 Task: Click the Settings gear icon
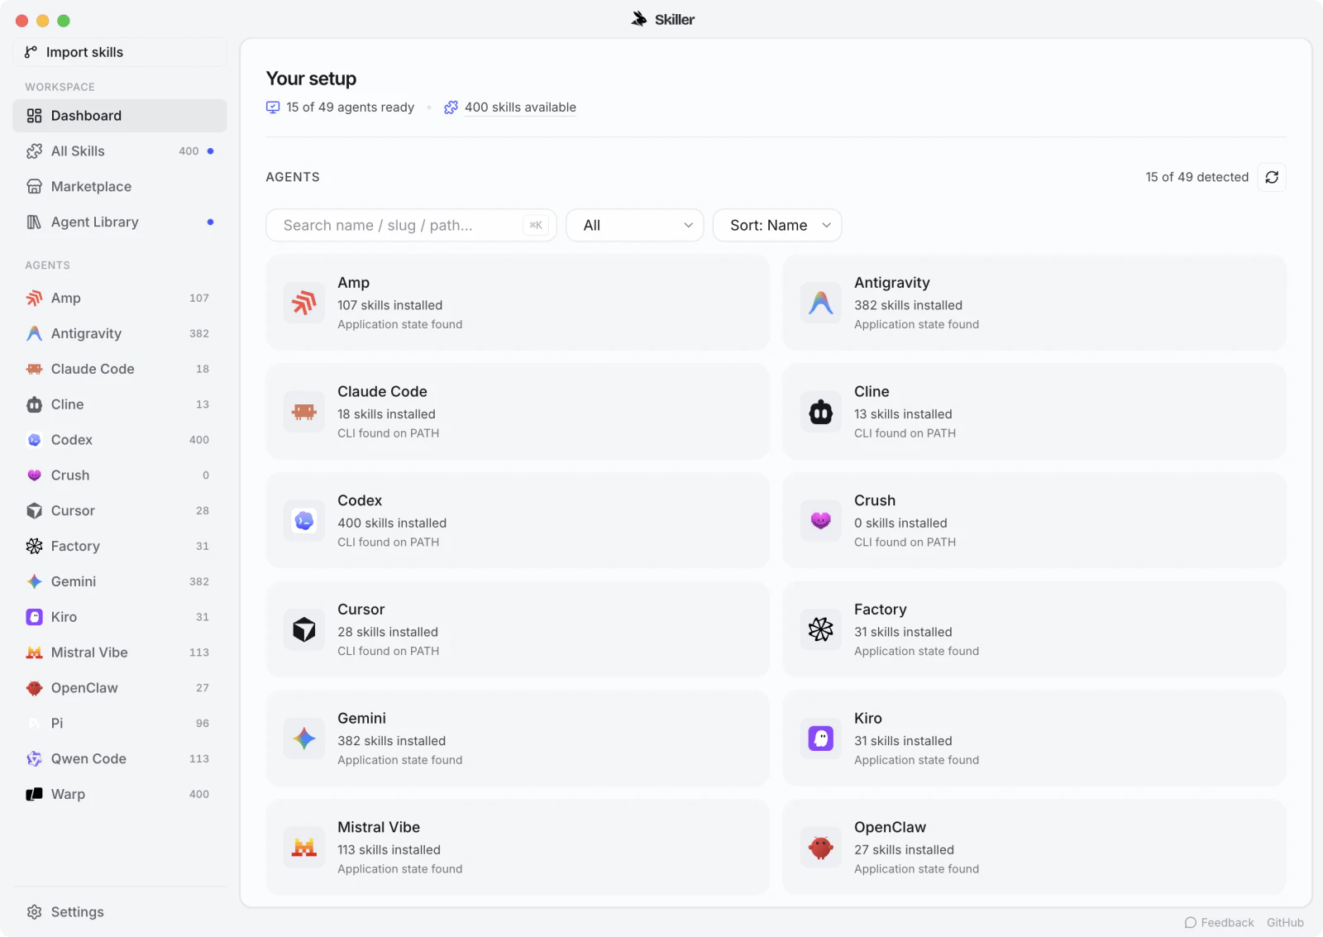(34, 912)
